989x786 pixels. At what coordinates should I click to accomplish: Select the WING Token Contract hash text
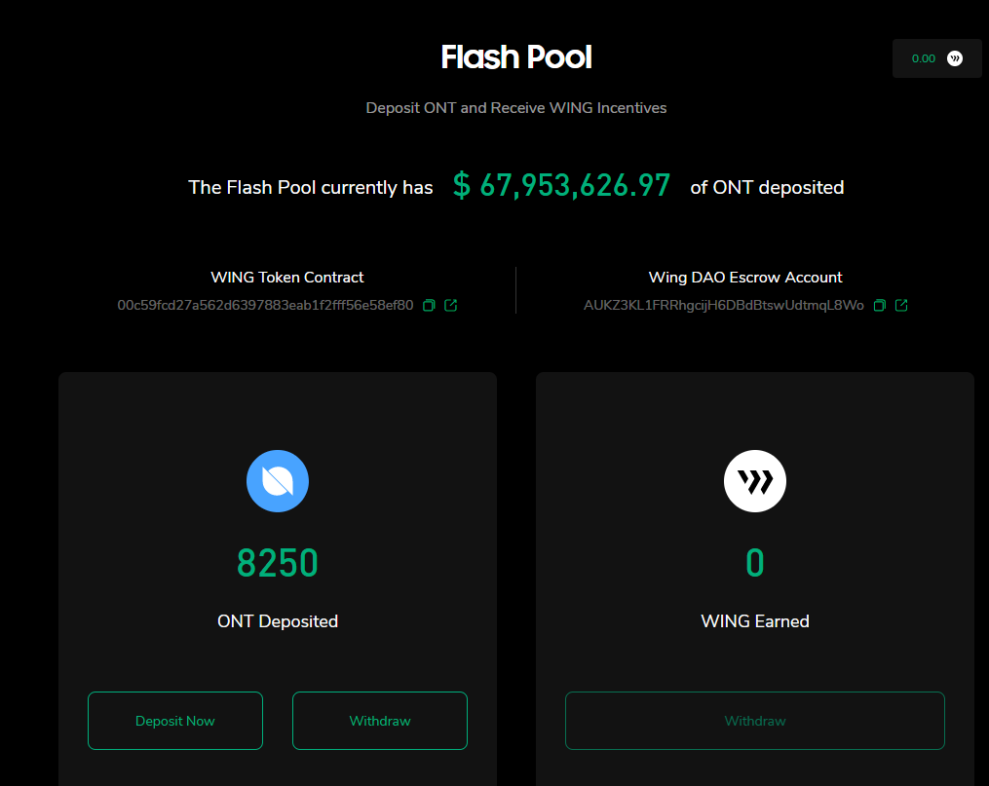[x=265, y=306]
